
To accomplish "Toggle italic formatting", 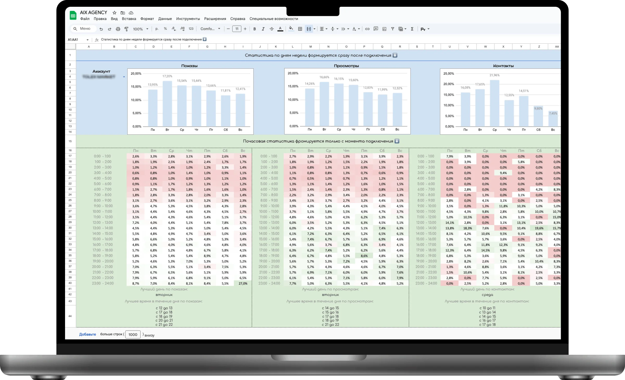I will tap(263, 29).
